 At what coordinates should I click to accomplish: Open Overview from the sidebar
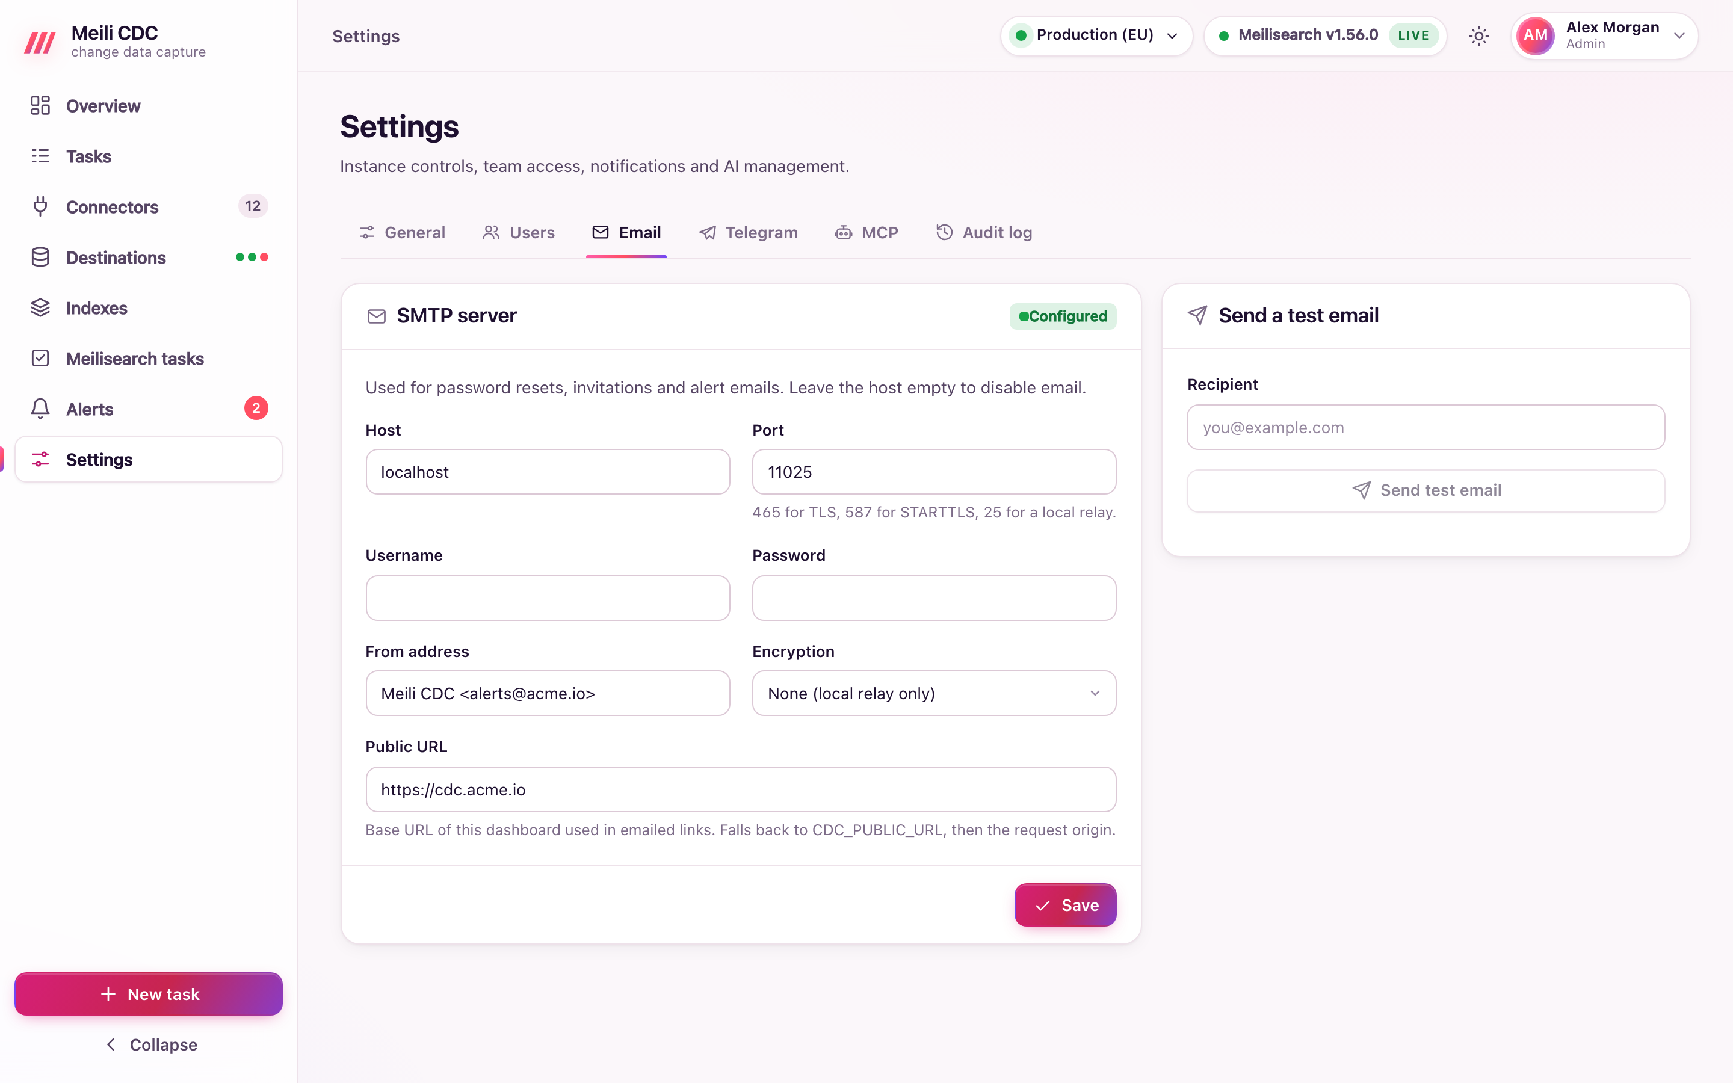(148, 106)
